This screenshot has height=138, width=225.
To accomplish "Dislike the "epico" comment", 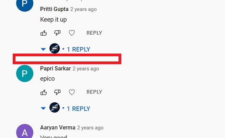I will coord(57,92).
